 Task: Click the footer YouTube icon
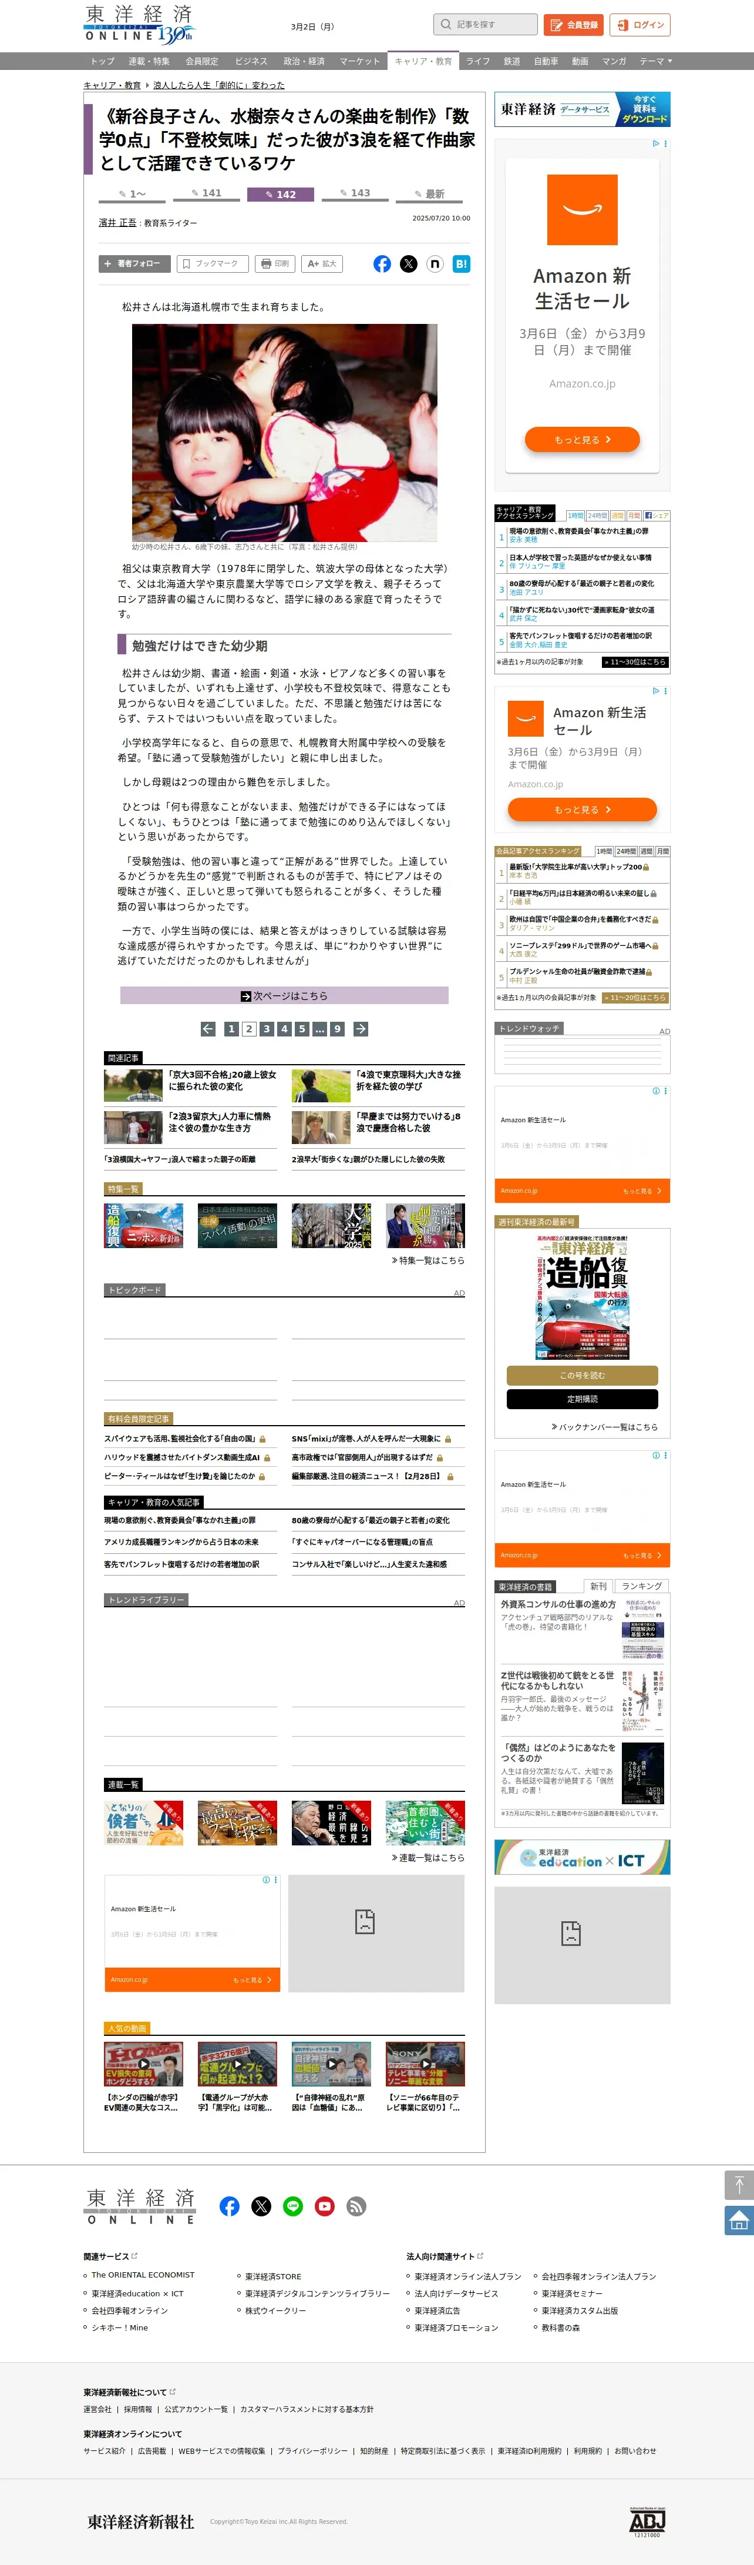325,2206
